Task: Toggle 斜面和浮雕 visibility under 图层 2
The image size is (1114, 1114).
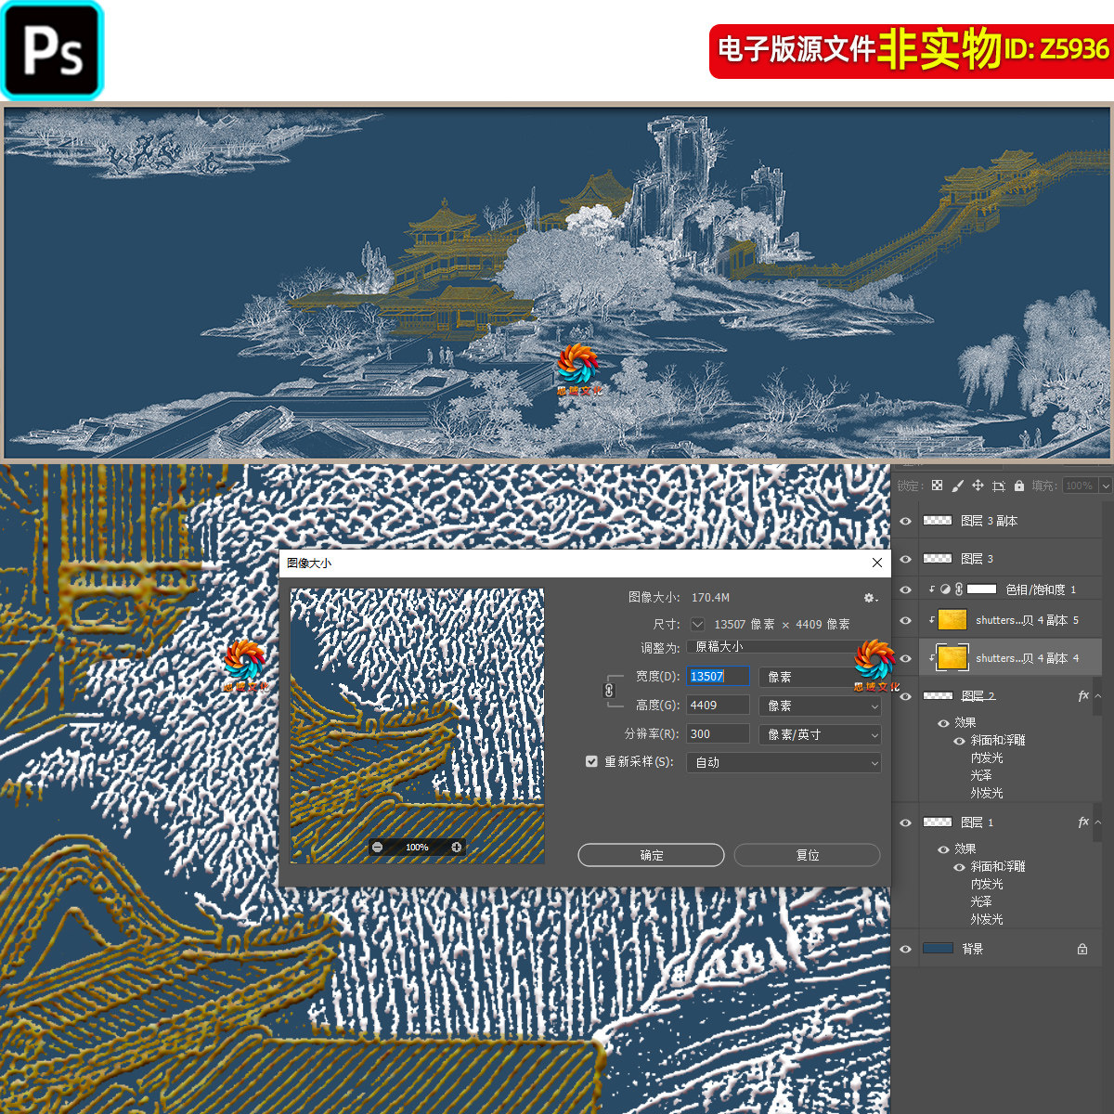Action: click(x=960, y=741)
